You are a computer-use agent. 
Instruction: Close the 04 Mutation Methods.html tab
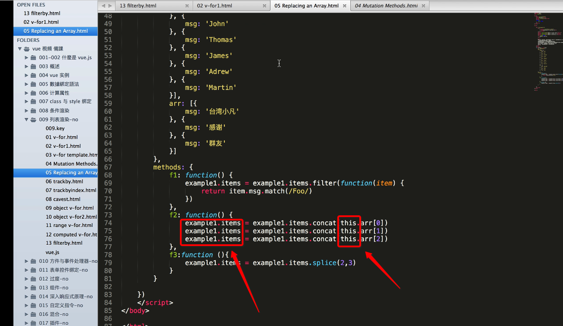pyautogui.click(x=423, y=6)
